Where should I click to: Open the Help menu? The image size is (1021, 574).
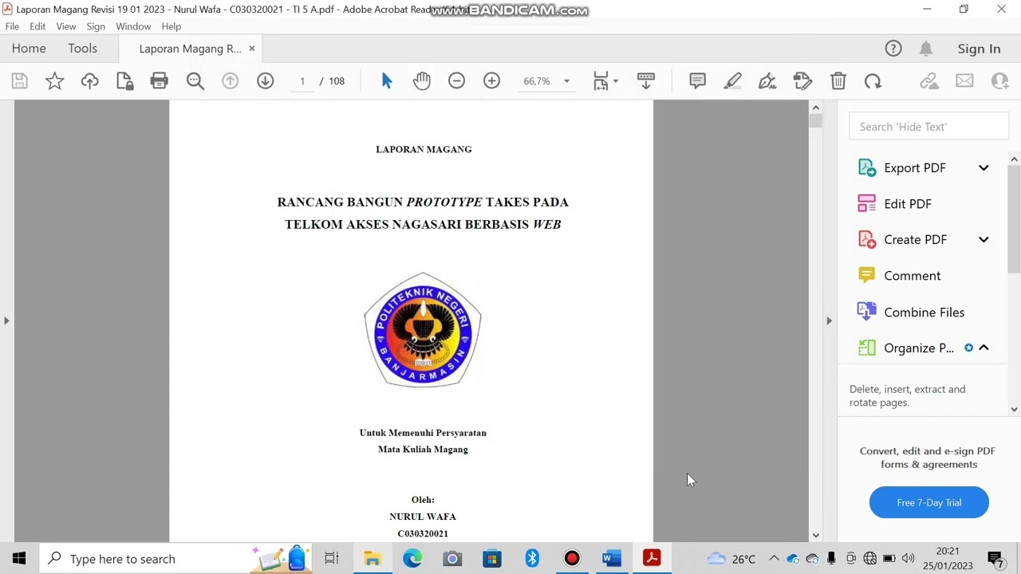point(171,26)
